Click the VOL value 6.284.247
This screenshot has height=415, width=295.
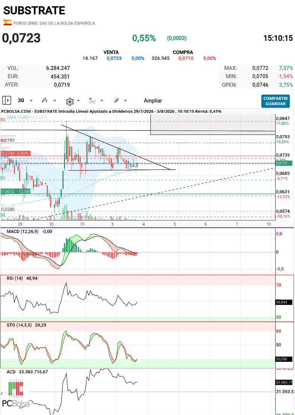pos(58,68)
